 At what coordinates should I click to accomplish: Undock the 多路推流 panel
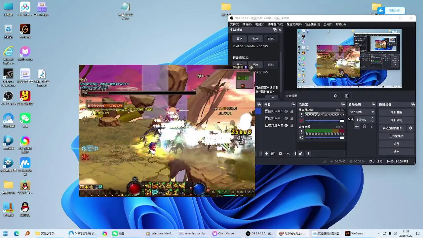pos(275,30)
